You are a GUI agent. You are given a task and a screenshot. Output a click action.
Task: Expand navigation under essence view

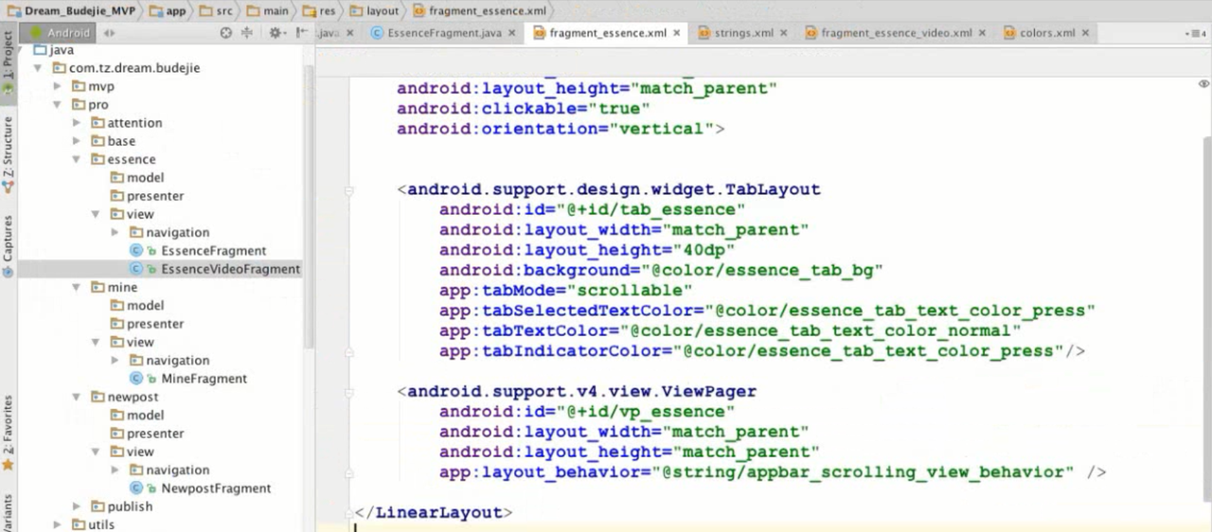pyautogui.click(x=116, y=233)
